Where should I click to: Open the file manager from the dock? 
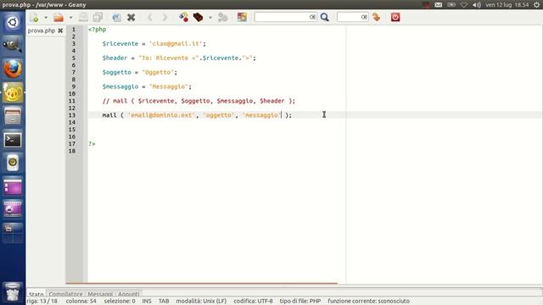tap(13, 116)
